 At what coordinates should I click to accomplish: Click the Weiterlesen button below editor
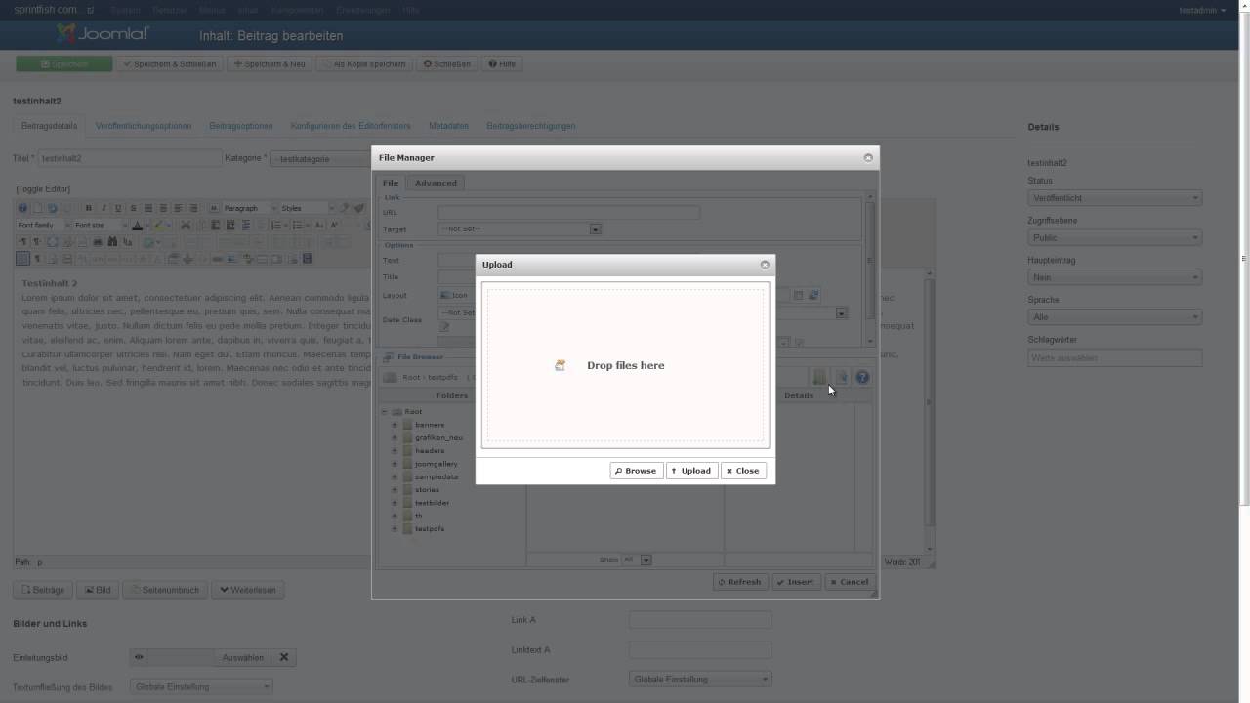pos(249,590)
